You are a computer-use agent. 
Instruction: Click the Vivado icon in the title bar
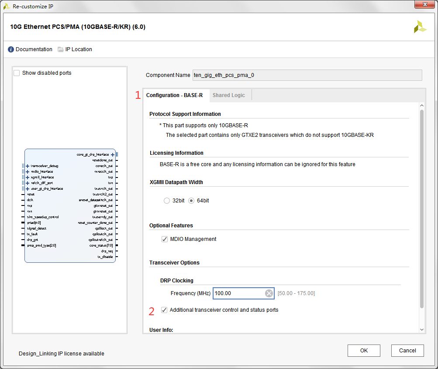pyautogui.click(x=7, y=7)
